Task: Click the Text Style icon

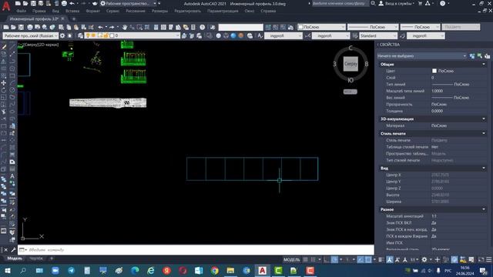Action: click(x=260, y=36)
